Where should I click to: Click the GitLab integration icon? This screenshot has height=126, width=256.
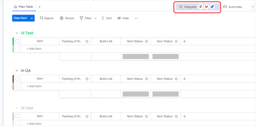[206, 7]
